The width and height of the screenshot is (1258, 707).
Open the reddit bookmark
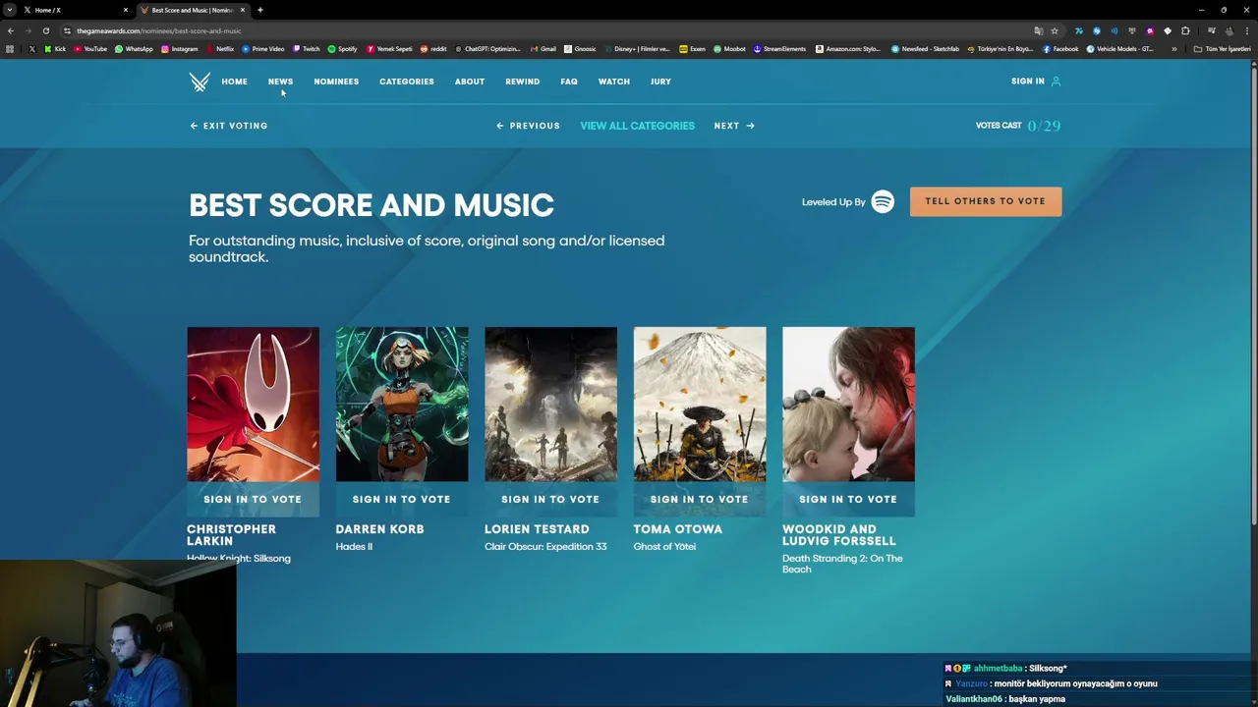[433, 49]
